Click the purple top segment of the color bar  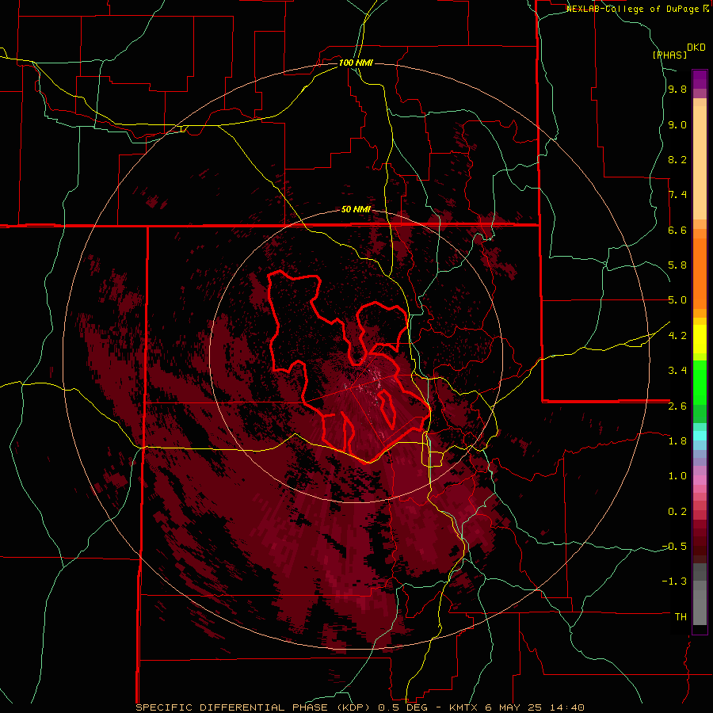tap(700, 79)
